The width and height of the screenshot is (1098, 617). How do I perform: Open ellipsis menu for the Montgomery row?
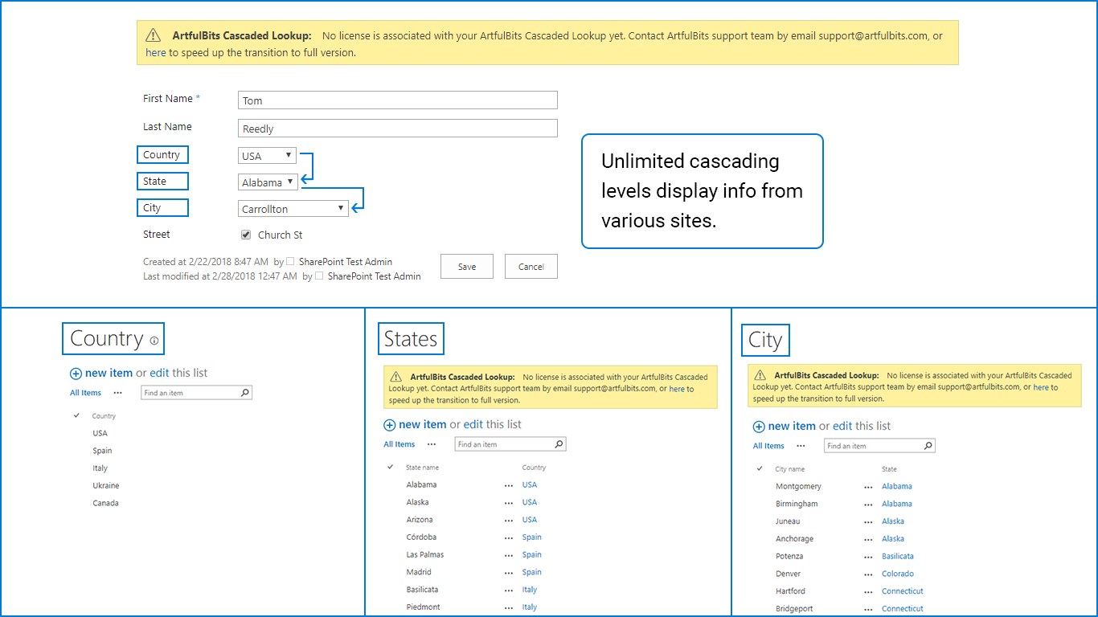(868, 487)
